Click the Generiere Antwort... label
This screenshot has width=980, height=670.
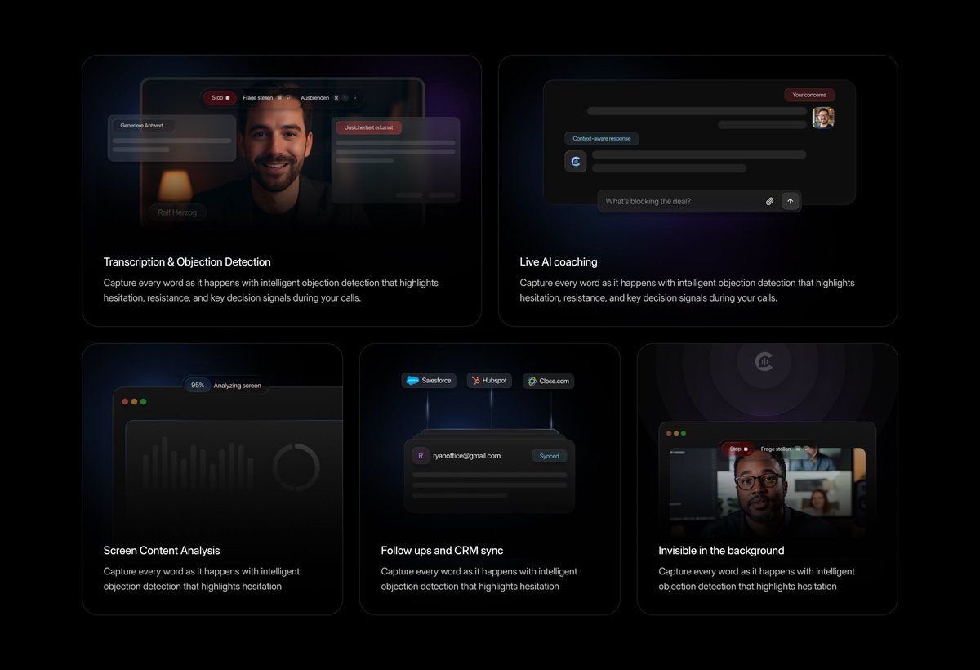pyautogui.click(x=143, y=126)
